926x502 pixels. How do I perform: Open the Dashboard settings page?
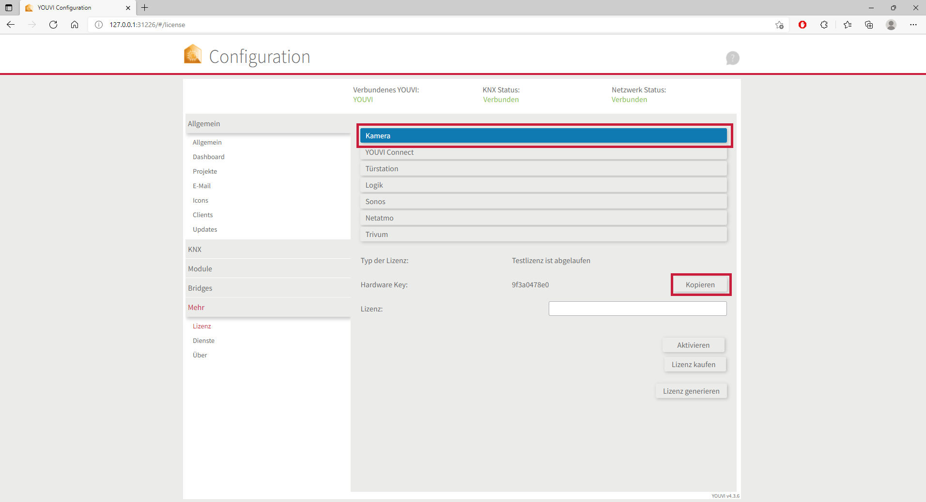coord(209,157)
